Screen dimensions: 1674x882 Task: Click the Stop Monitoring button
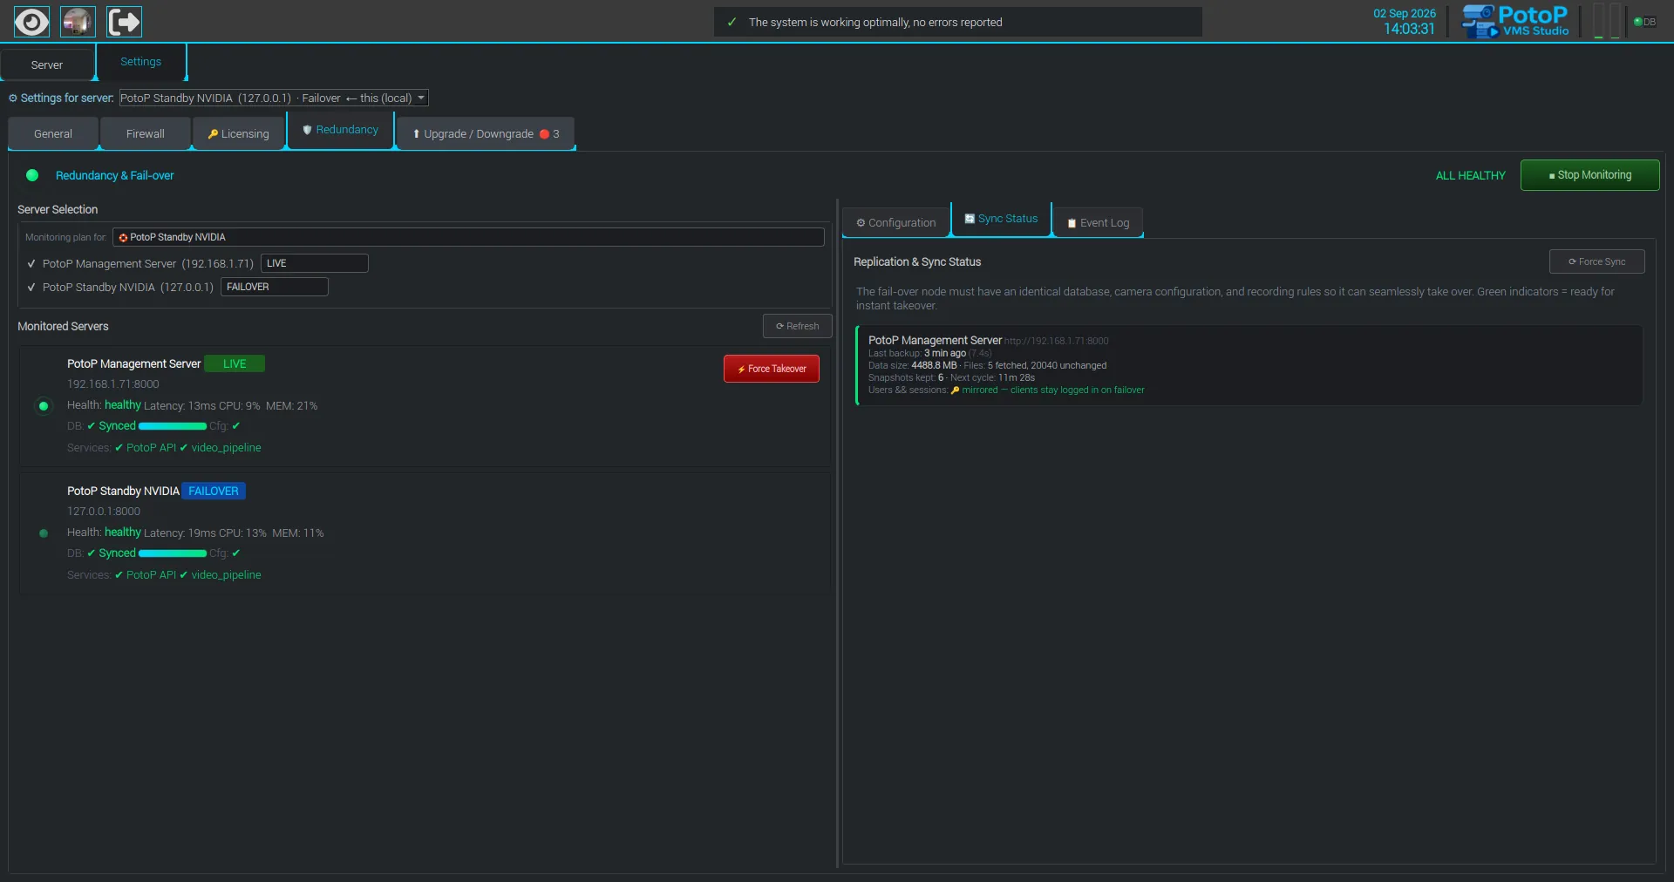[1589, 175]
